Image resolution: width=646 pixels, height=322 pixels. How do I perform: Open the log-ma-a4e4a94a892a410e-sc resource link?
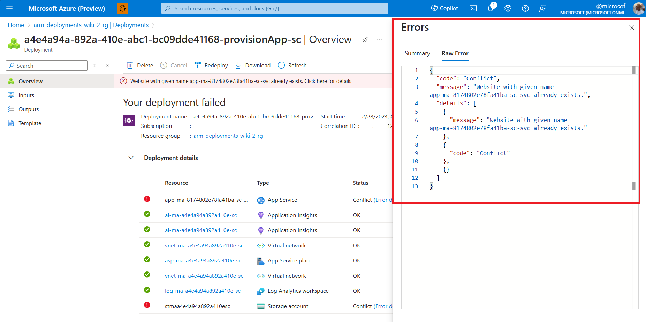203,291
